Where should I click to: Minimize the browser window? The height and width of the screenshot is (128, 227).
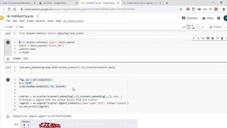click(213, 2)
